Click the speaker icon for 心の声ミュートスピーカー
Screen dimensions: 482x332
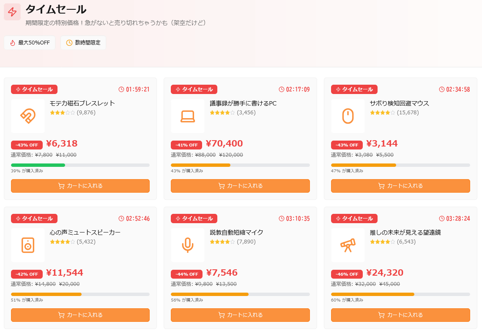pyautogui.click(x=28, y=245)
